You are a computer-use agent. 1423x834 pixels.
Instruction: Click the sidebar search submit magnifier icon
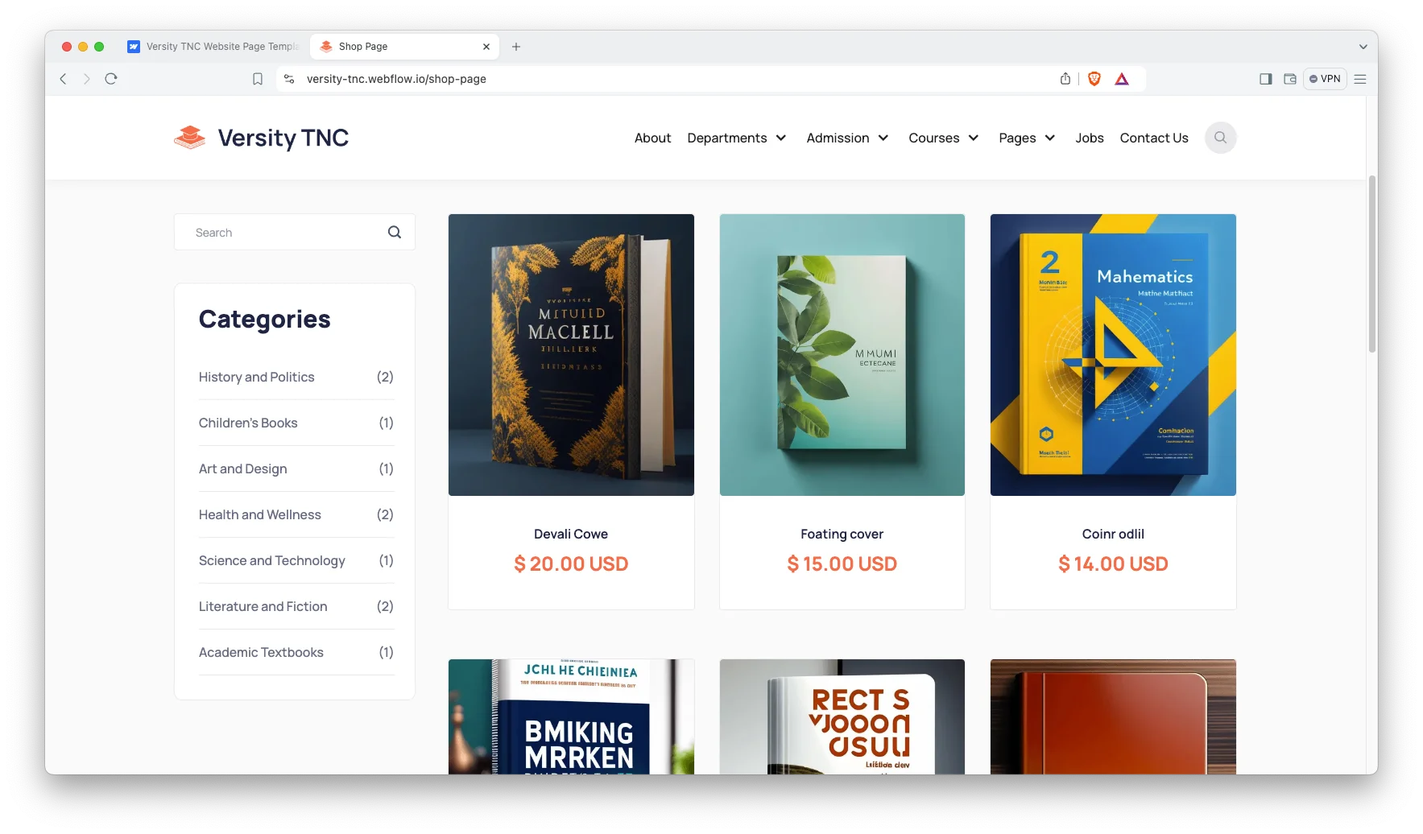395,232
